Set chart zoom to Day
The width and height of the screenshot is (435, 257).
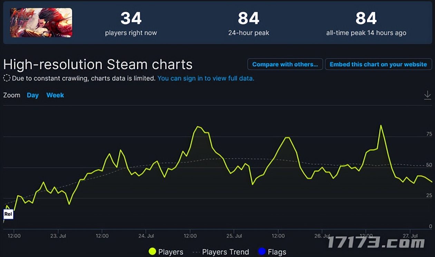33,95
